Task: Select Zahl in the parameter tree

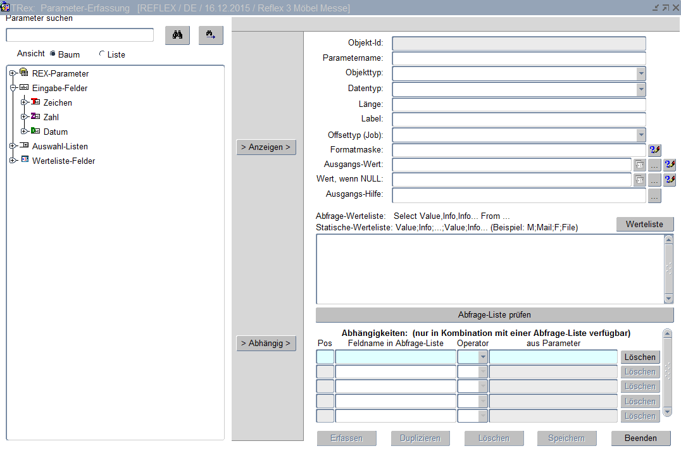Action: [x=51, y=117]
